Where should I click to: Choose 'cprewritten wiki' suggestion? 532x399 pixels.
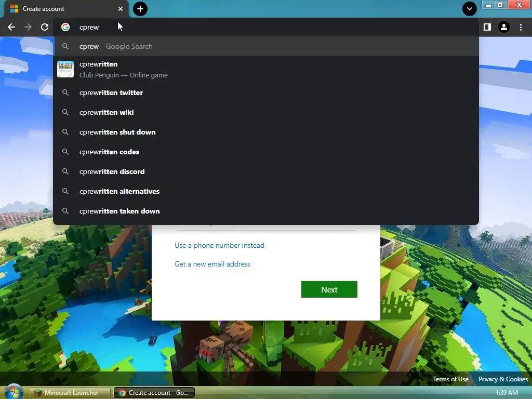(266, 112)
